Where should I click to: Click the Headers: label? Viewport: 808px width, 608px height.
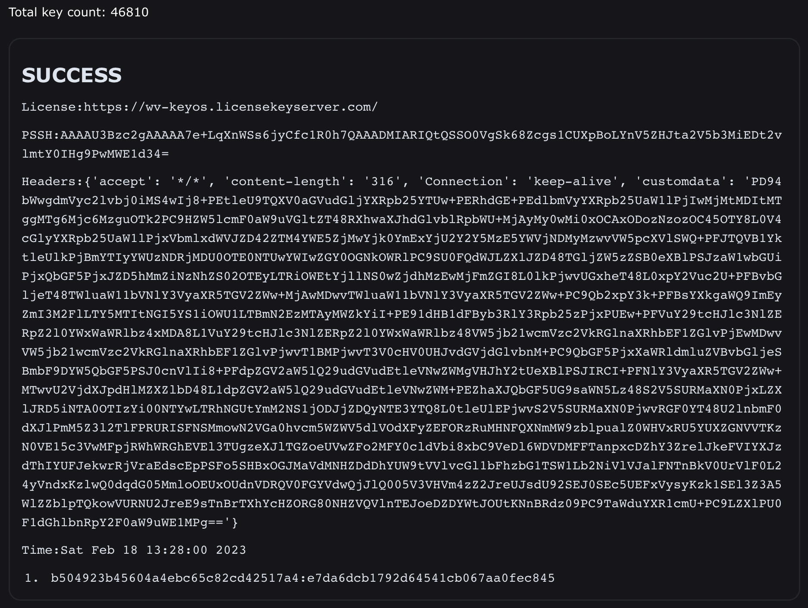pyautogui.click(x=52, y=182)
